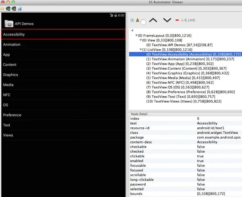242x197 pixels.
Task: Select the TextView:Preference tree node
Action: 191,92
